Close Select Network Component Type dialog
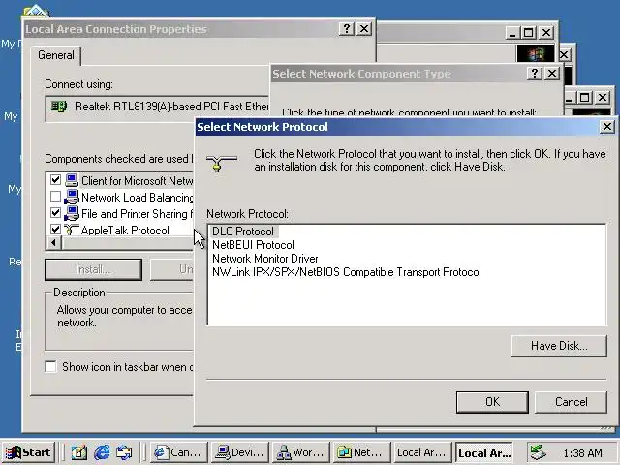The height and width of the screenshot is (465, 620). [x=552, y=74]
